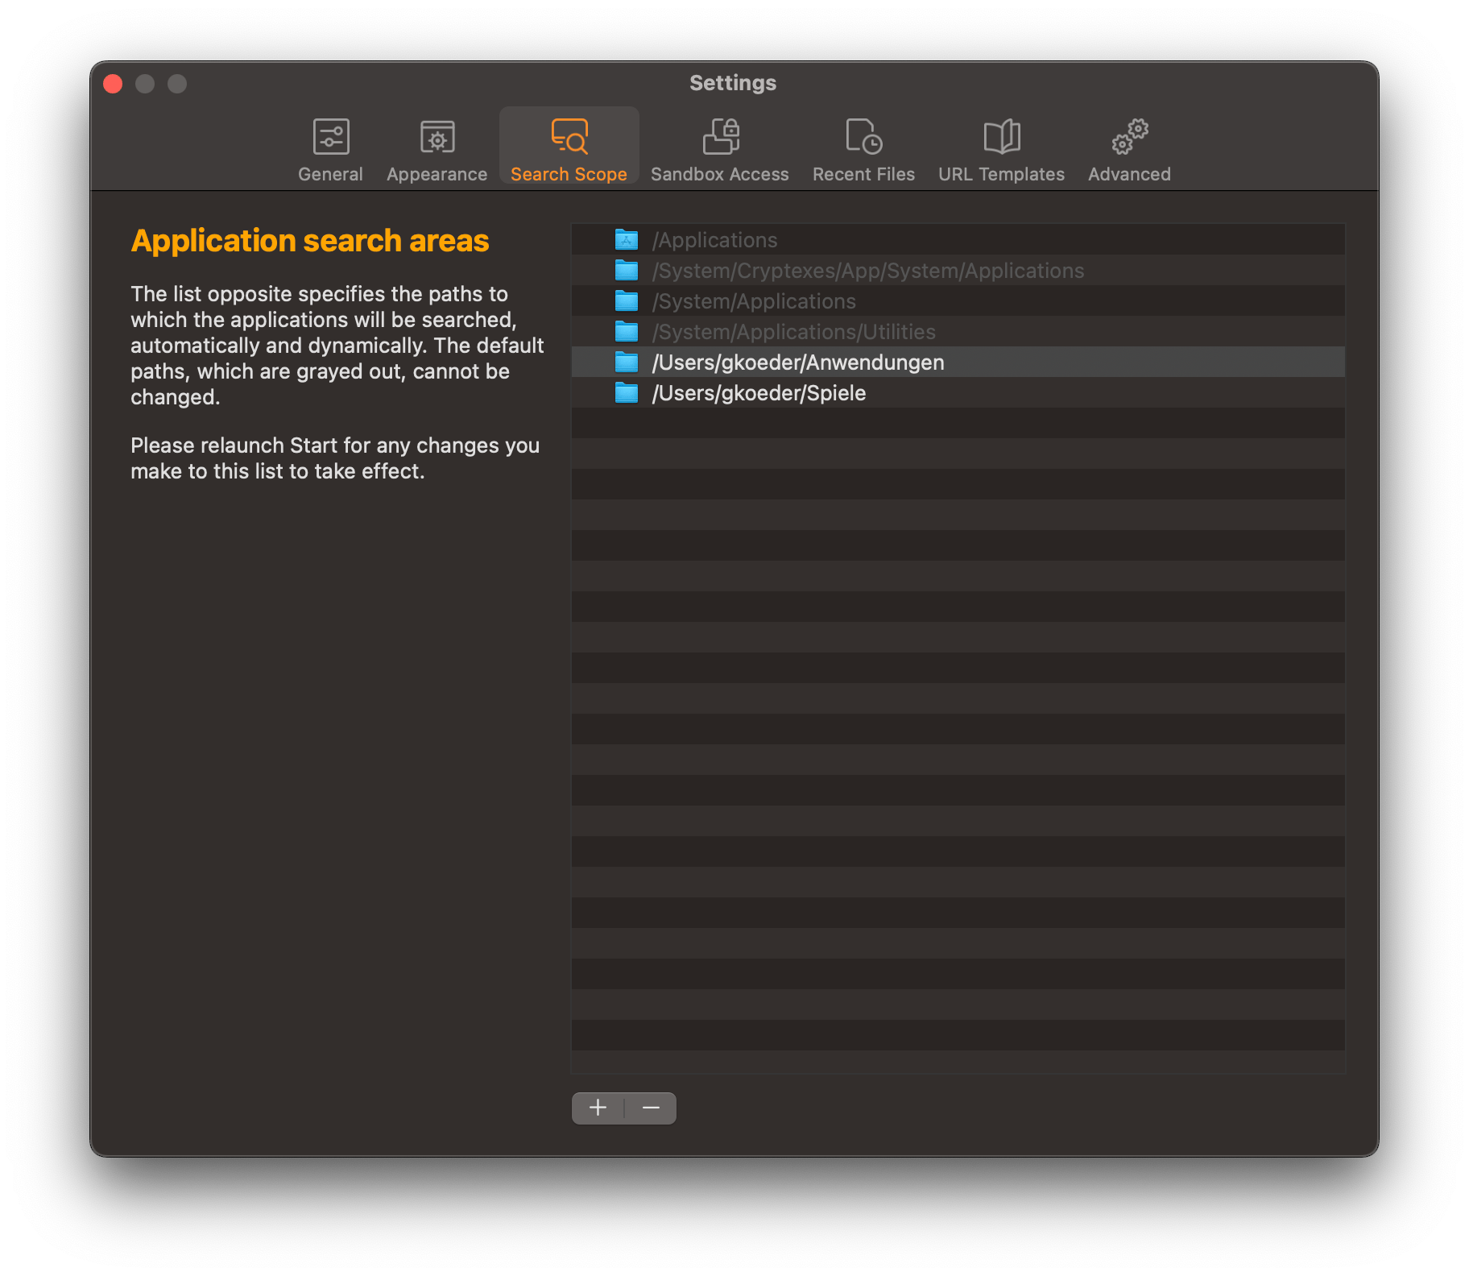
Task: Switch to the Appearance tab
Action: (437, 151)
